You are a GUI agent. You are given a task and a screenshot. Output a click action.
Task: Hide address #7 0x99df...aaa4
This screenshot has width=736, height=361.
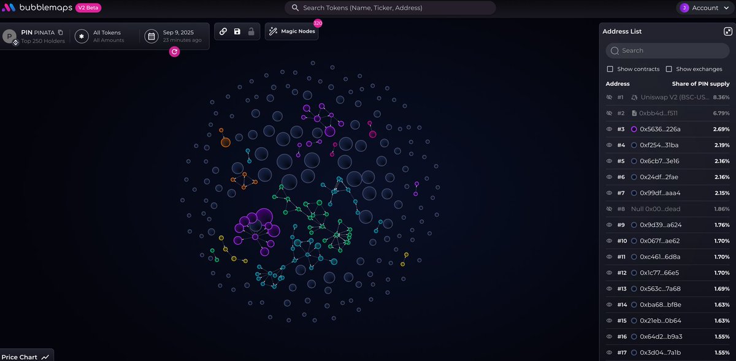(610, 193)
